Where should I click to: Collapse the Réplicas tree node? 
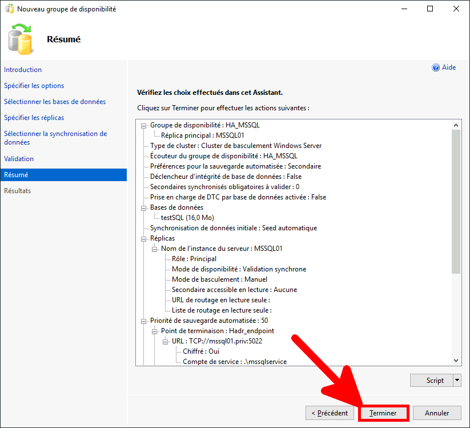pyautogui.click(x=144, y=238)
